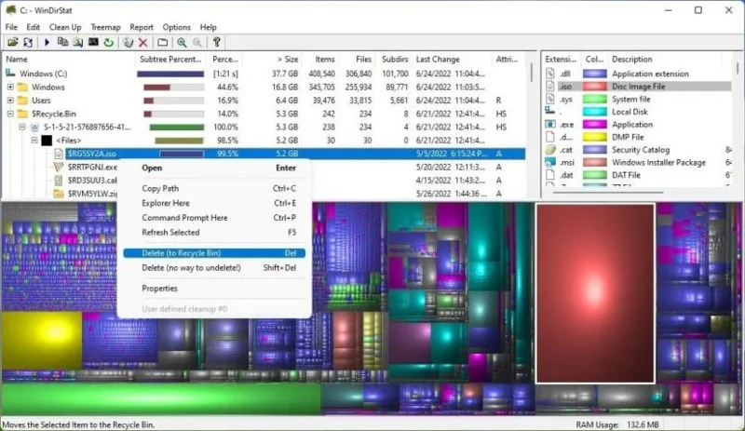The image size is (745, 431).
Task: Collapse the $Recycle.Bin tree node
Action: point(10,114)
